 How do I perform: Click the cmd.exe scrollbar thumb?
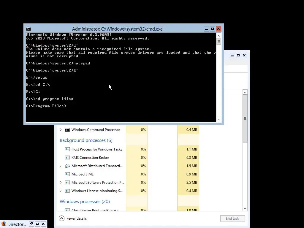click(219, 41)
